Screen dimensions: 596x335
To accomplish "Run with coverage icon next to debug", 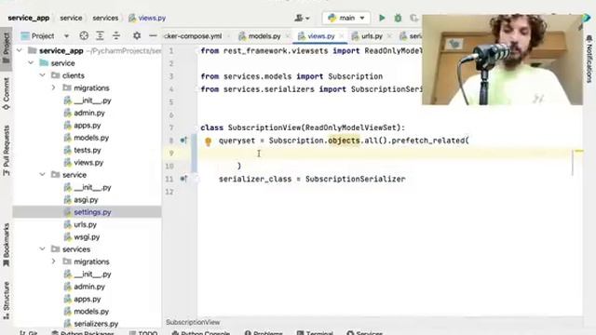I will coord(413,18).
